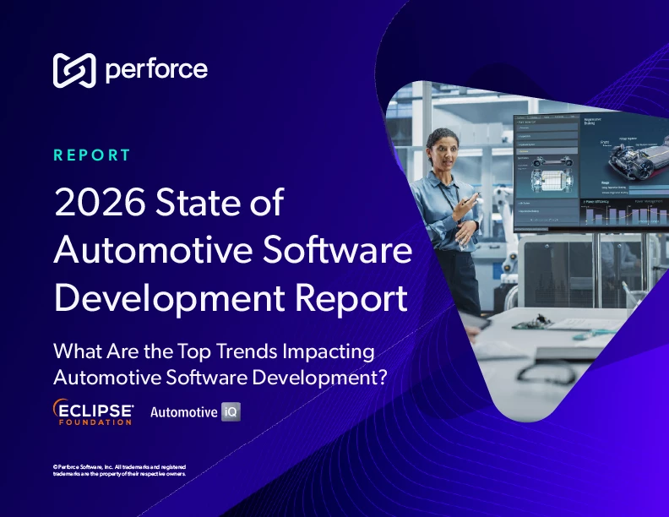Click the "2026 State of" title line

(x=168, y=204)
